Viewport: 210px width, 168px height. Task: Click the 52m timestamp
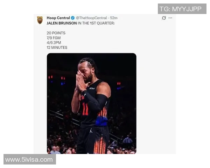[x=114, y=18]
